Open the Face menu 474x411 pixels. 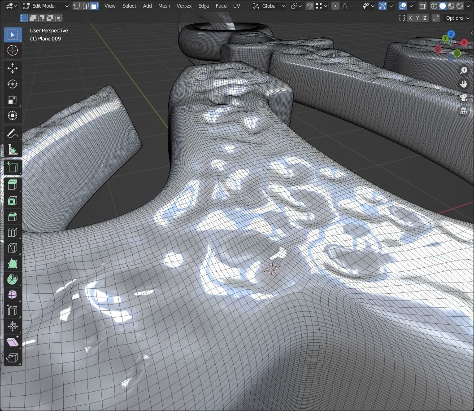[221, 6]
